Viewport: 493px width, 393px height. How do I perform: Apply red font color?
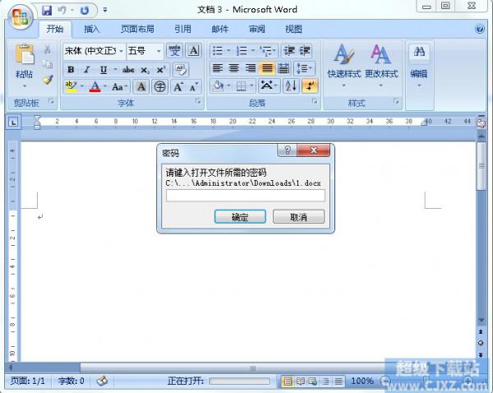coord(95,86)
